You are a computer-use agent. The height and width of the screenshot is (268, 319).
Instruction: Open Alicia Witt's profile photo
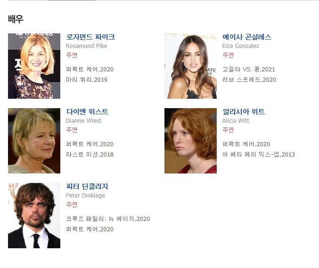pyautogui.click(x=190, y=141)
